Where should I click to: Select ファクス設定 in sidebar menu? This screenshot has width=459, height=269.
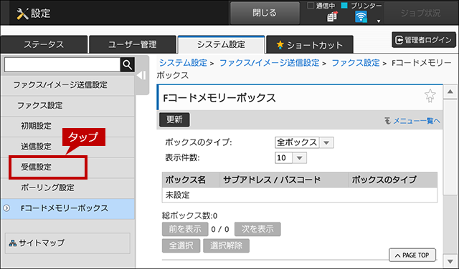pyautogui.click(x=67, y=105)
